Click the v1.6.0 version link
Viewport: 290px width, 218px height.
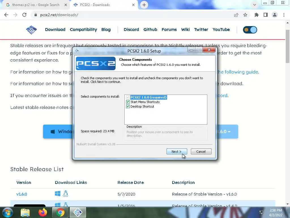point(22,194)
